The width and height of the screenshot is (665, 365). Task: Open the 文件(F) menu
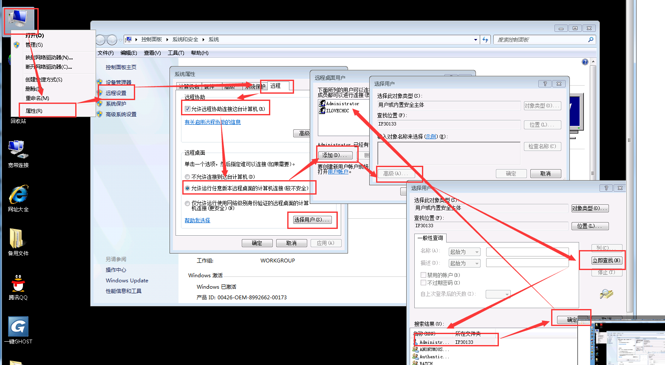coord(106,53)
